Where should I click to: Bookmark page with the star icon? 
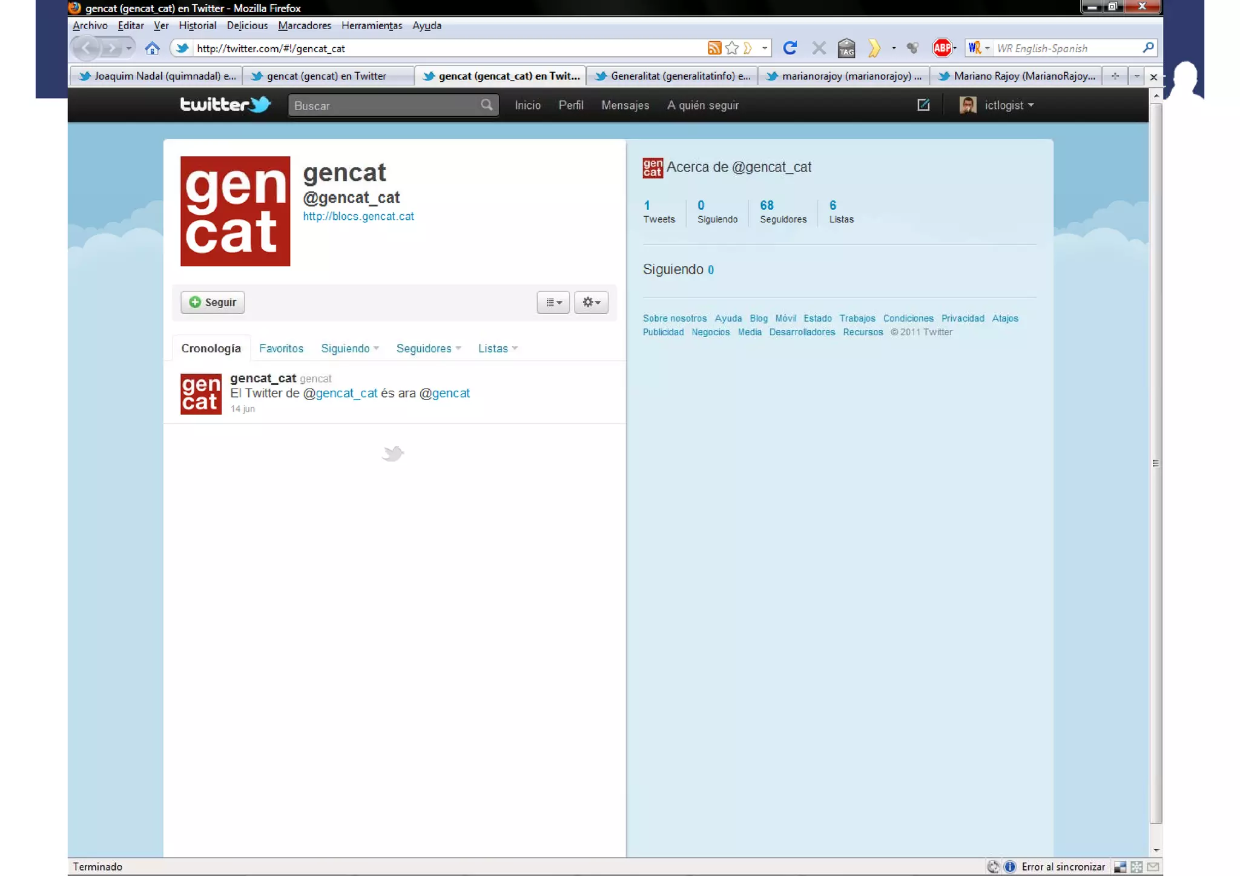[732, 48]
